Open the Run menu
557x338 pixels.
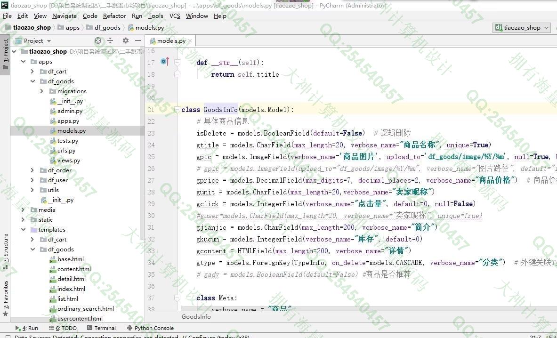click(137, 16)
